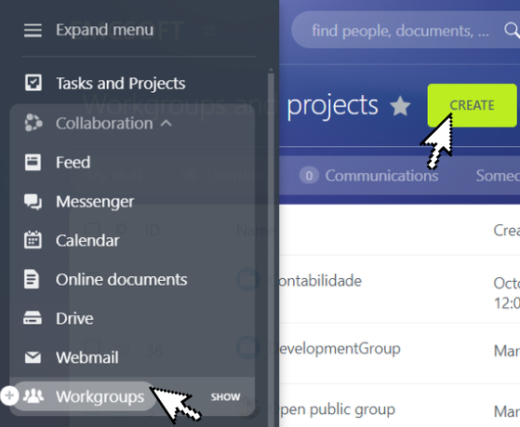This screenshot has height=427, width=520.
Task: Click the sidebar menu scrollbar
Action: 271,246
